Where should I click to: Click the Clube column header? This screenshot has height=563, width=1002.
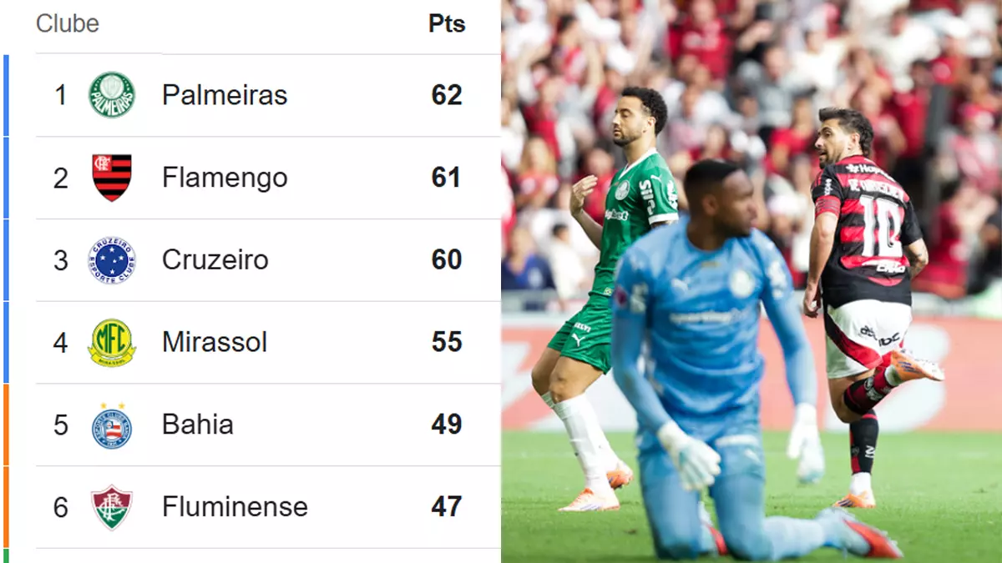pyautogui.click(x=68, y=23)
